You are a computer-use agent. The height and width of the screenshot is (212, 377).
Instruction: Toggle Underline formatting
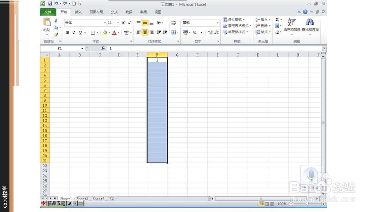pos(80,33)
